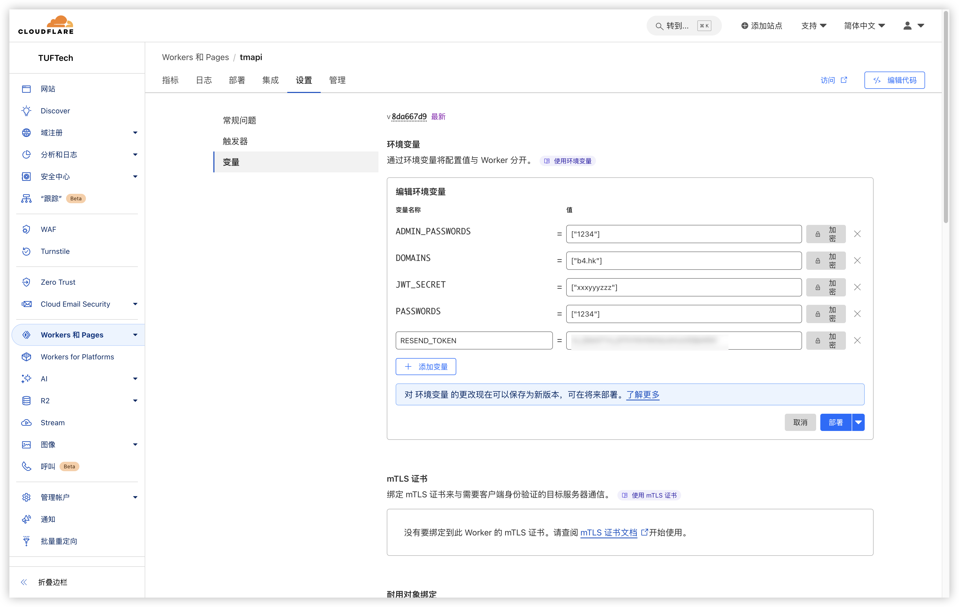Toggle encryption for PASSWORDS variable
959x607 pixels.
826,314
